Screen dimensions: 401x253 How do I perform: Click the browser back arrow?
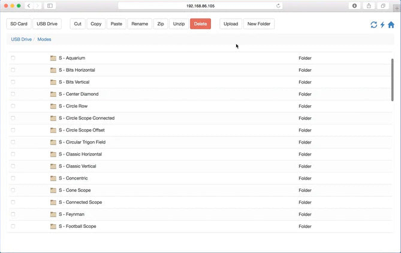[x=29, y=5]
